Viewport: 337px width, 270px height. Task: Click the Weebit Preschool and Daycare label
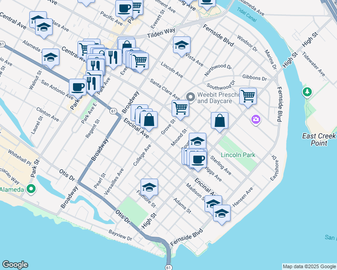pos(219,98)
